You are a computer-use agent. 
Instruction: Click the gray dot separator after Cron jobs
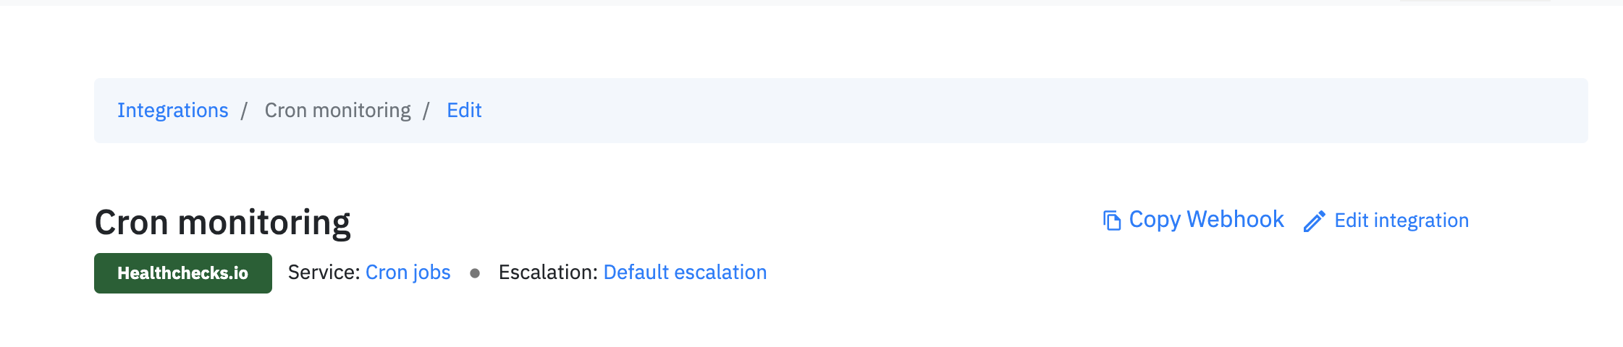tap(475, 273)
